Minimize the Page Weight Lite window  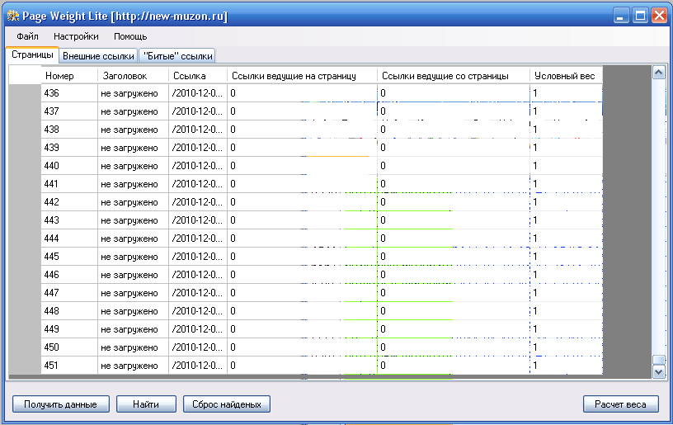pos(621,16)
